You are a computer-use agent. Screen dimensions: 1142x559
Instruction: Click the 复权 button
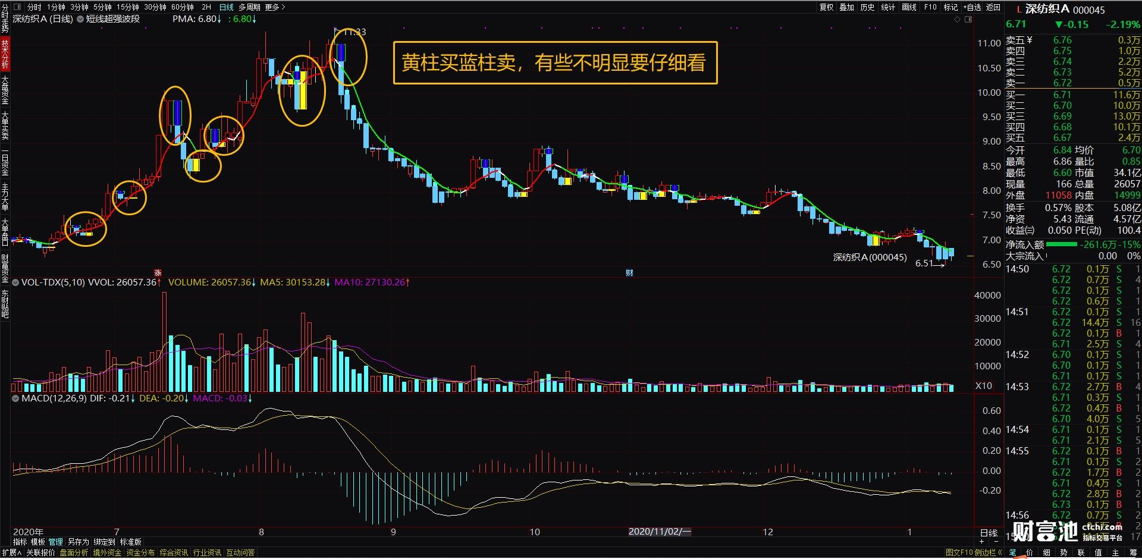(x=827, y=7)
